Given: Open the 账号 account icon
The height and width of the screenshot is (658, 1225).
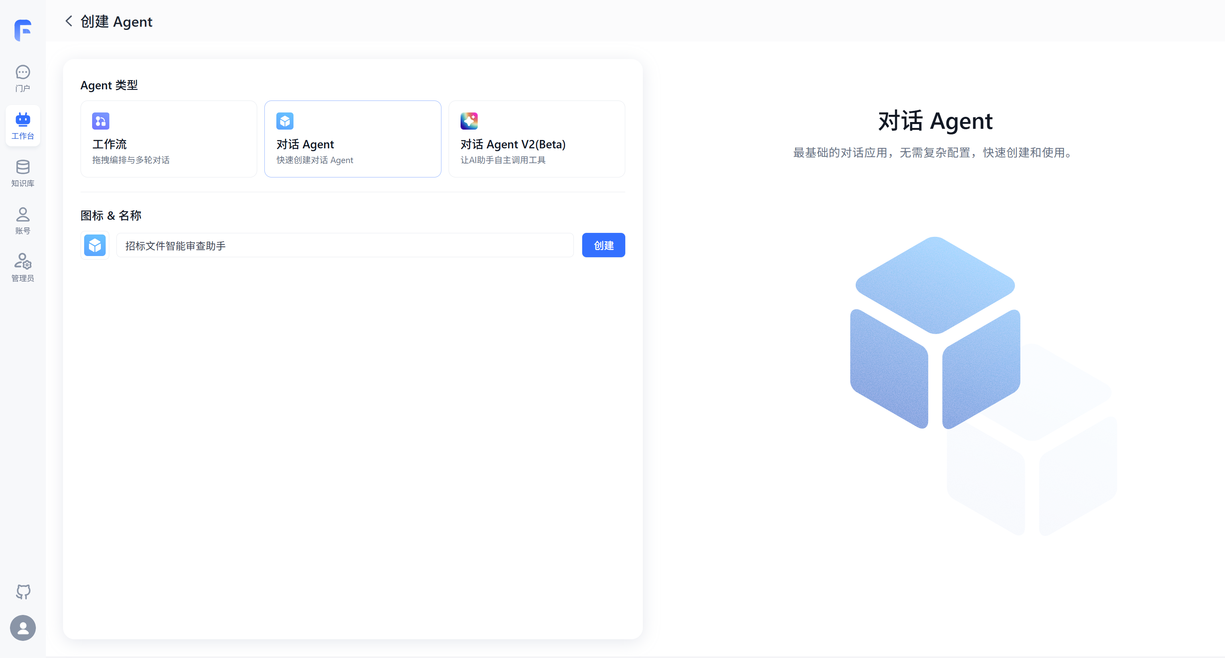Looking at the screenshot, I should (23, 215).
